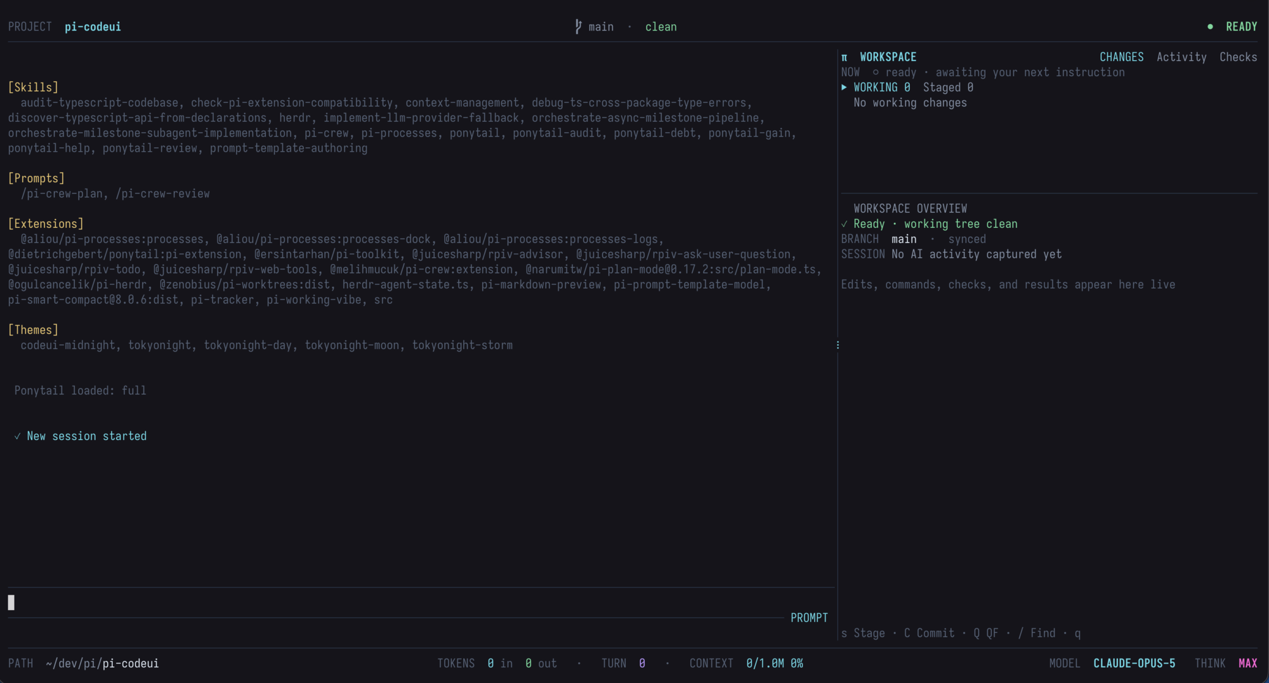
Task: Click the tokyonight-moon theme name
Action: (352, 345)
